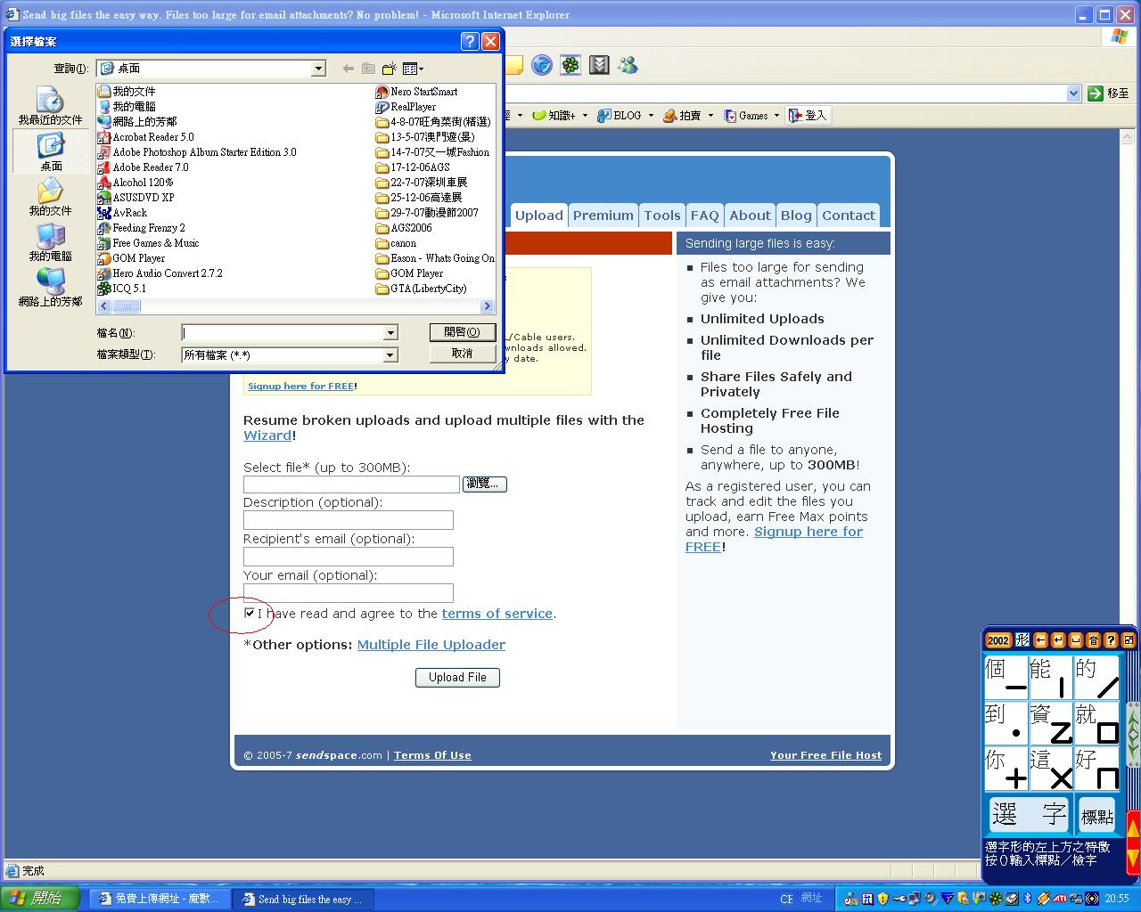Viewport: 1141px width, 912px height.
Task: Click the Upload File button
Action: 457,678
